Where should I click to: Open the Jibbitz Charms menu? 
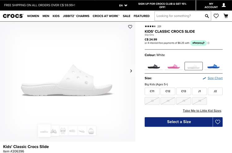76,16
